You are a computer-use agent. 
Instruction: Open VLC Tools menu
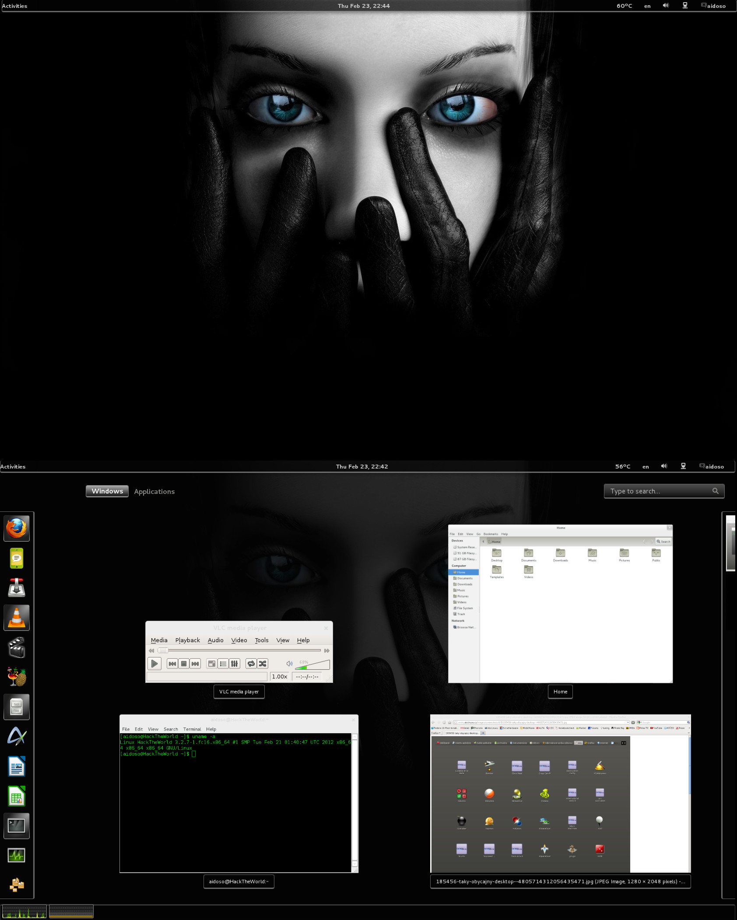(262, 640)
